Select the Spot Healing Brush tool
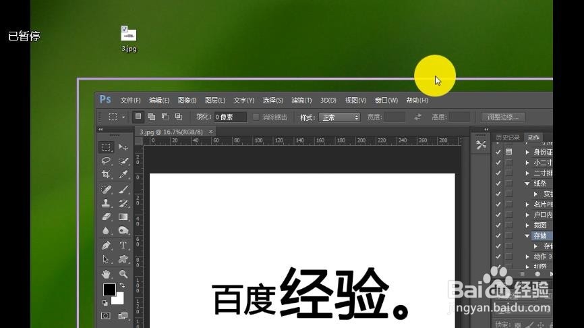Image resolution: width=584 pixels, height=328 pixels. pyautogui.click(x=106, y=190)
